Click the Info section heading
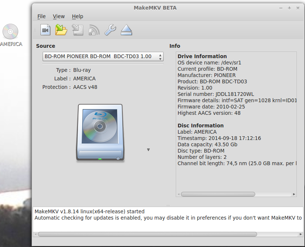 (x=175, y=46)
